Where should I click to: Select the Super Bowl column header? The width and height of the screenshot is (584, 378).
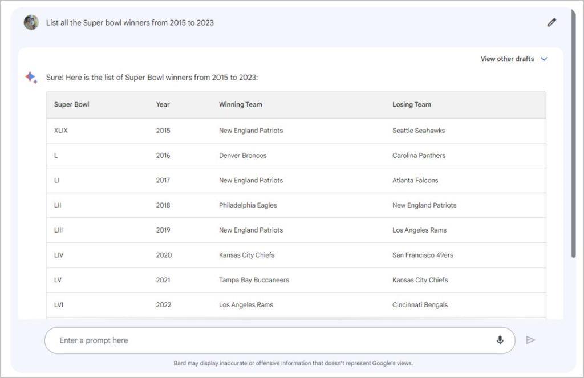pos(71,105)
